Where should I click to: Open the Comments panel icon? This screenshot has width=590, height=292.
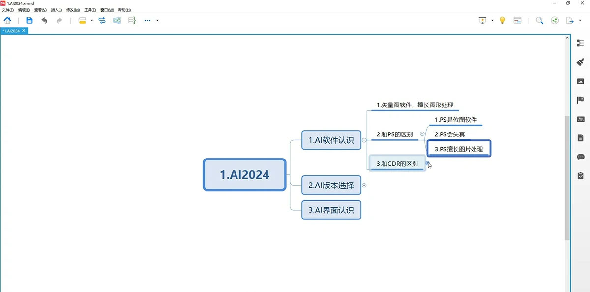pyautogui.click(x=581, y=157)
